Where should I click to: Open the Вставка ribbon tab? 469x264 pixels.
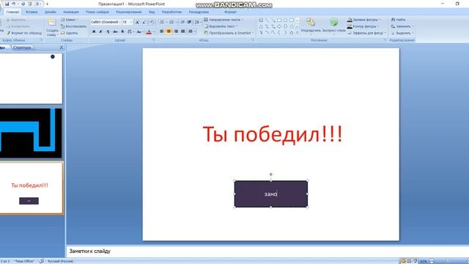[32, 12]
